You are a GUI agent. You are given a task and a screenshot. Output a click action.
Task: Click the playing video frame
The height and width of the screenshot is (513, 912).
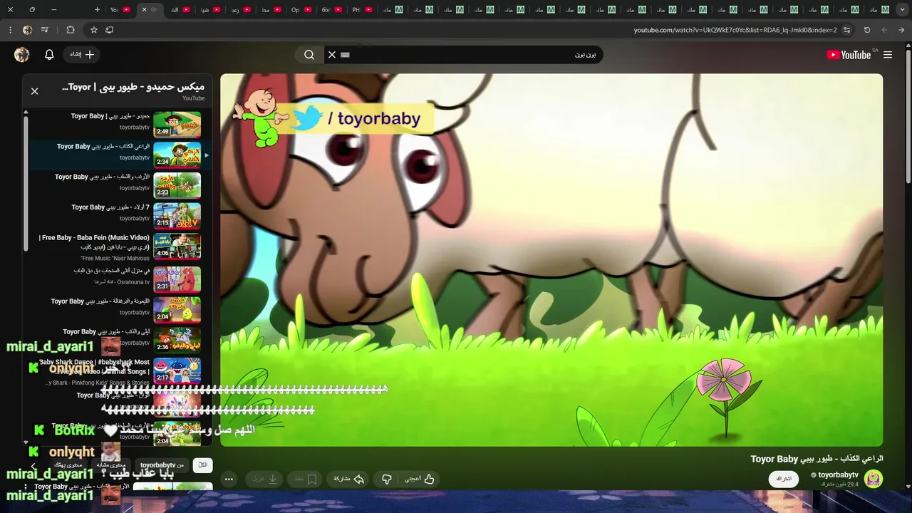pos(551,260)
